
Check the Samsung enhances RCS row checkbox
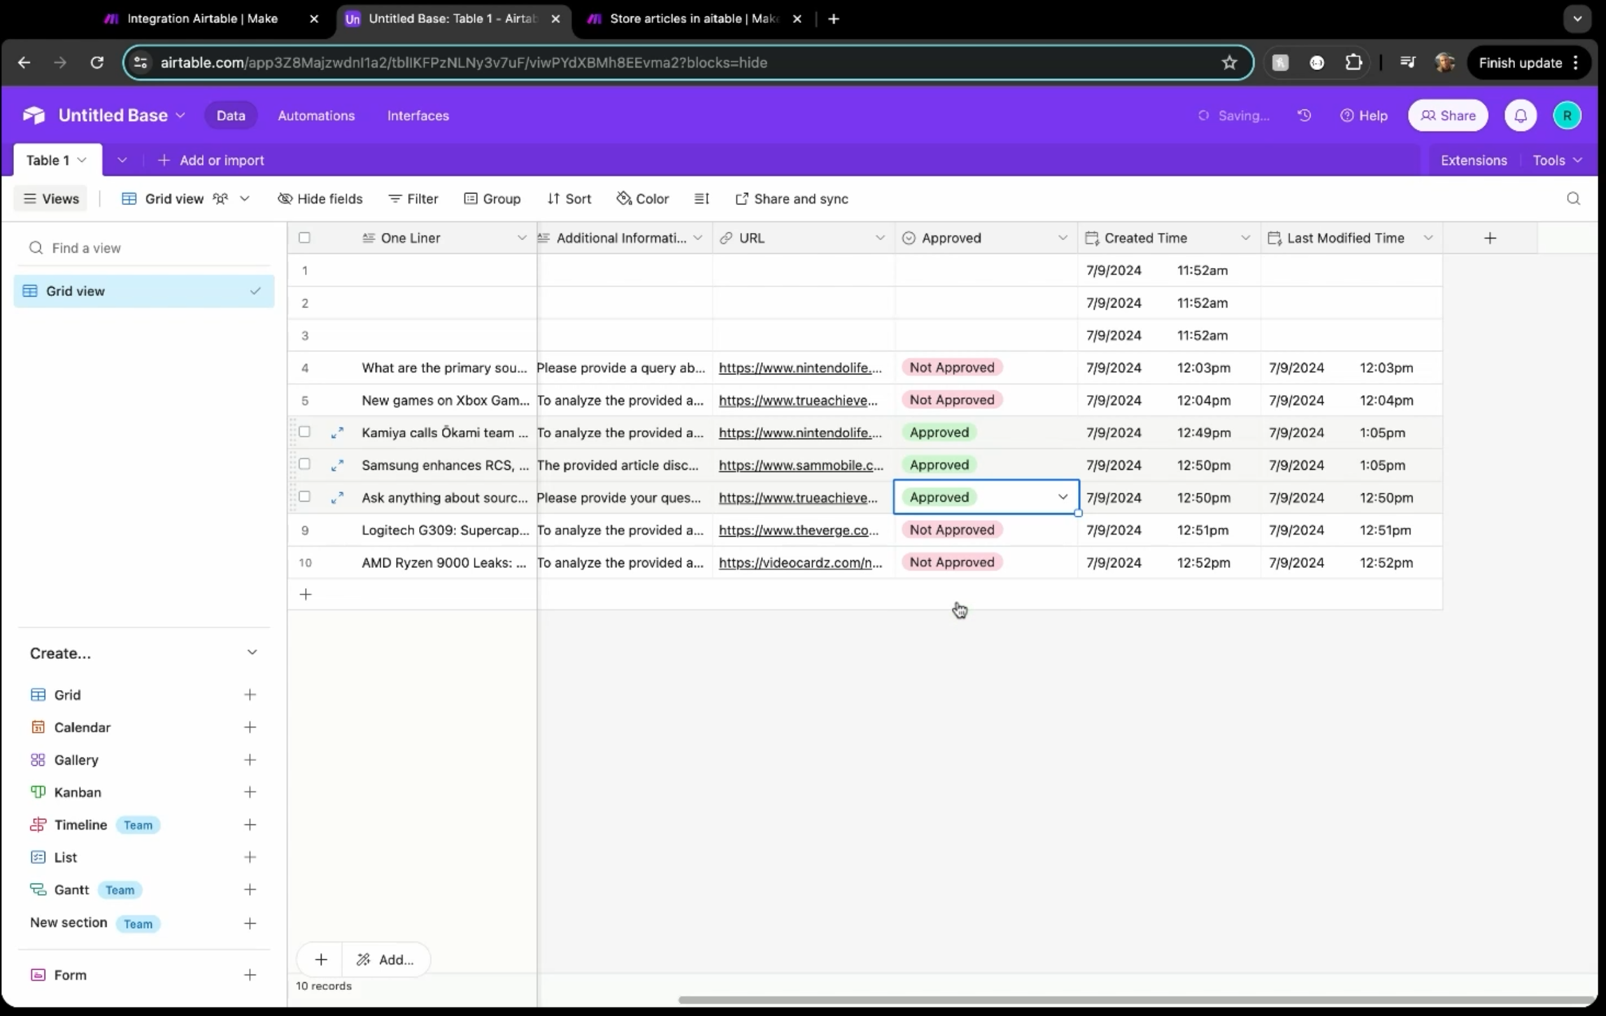(x=305, y=464)
